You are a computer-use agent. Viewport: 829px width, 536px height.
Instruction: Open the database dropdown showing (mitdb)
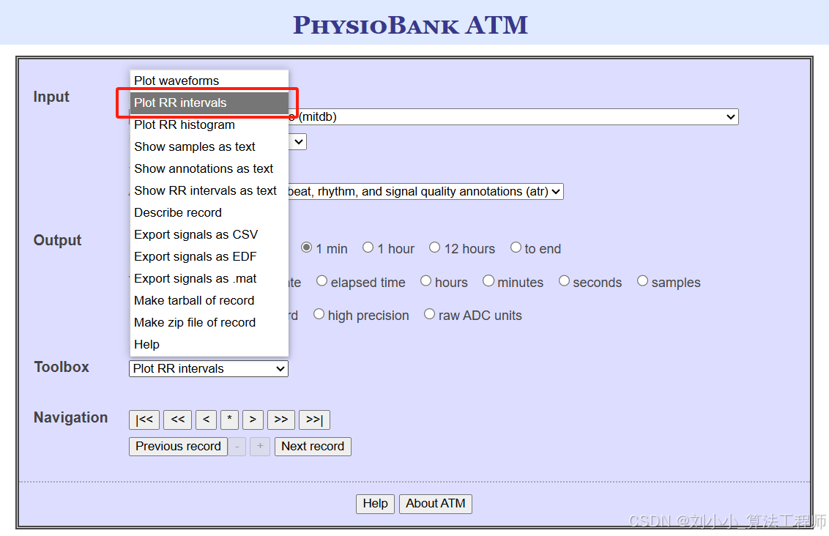point(513,117)
